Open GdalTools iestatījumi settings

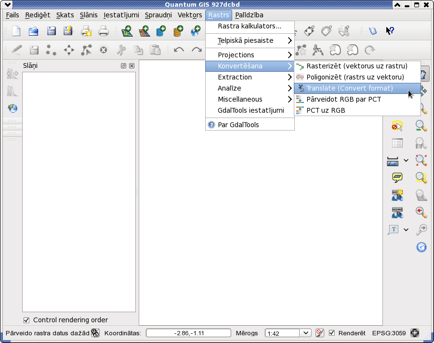click(x=250, y=110)
